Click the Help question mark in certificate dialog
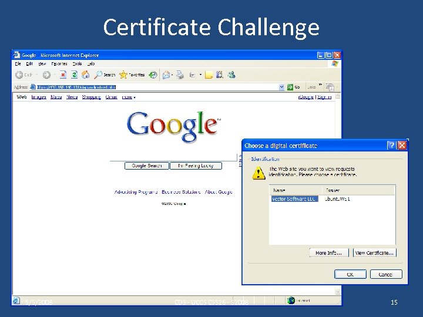The height and width of the screenshot is (317, 423). 391,146
